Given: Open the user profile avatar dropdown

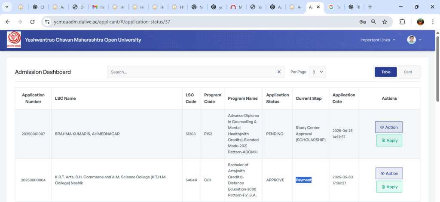Looking at the screenshot, I should coord(414,40).
